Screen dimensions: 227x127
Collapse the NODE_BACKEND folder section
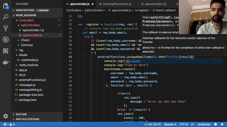(x=37, y=15)
